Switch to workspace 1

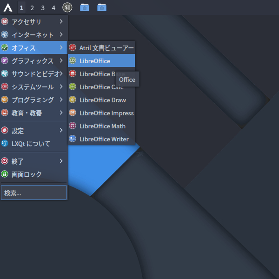pyautogui.click(x=21, y=7)
